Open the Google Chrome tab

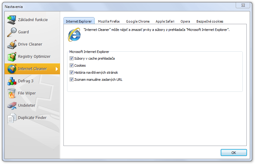point(138,21)
